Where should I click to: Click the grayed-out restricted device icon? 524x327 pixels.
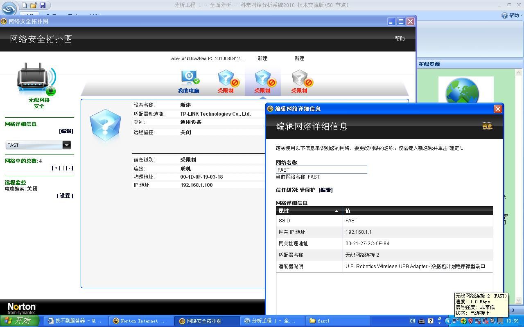pyautogui.click(x=299, y=78)
